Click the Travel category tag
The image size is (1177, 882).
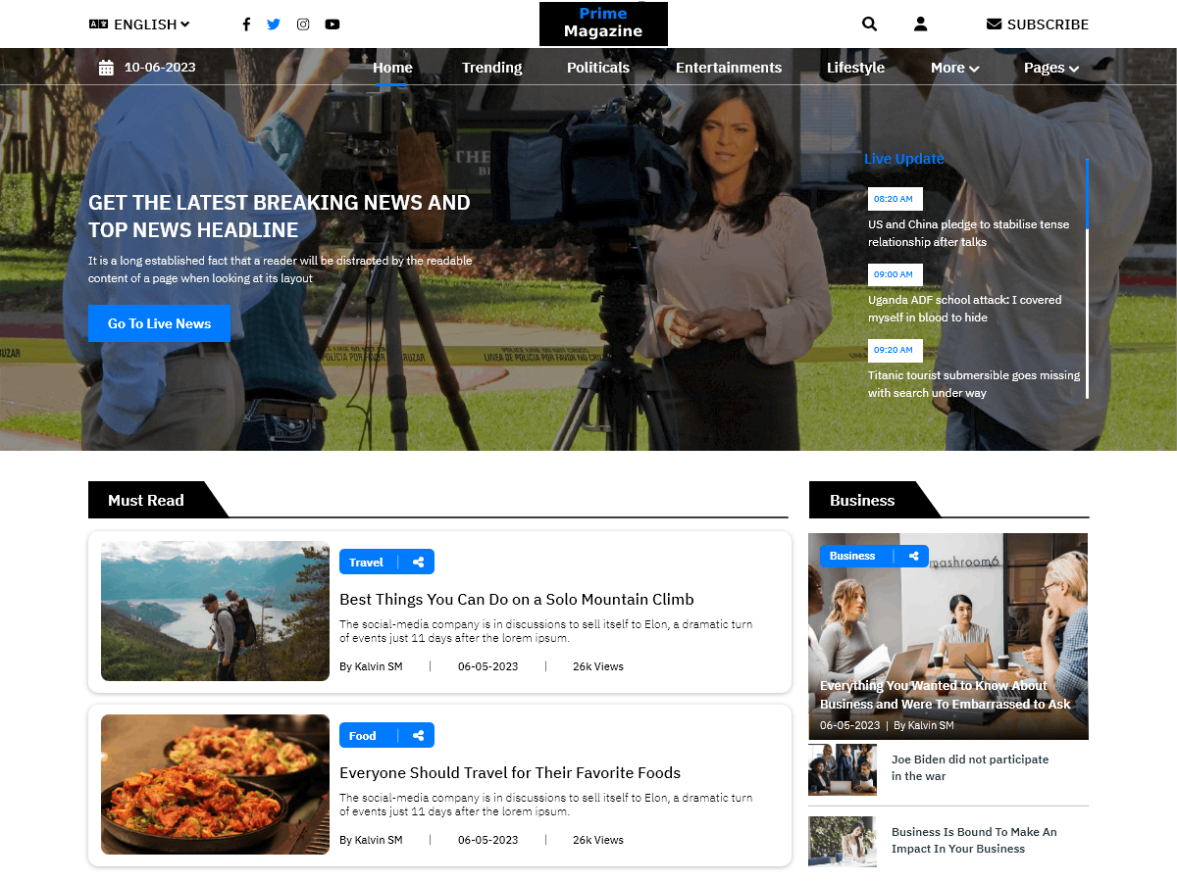point(366,563)
